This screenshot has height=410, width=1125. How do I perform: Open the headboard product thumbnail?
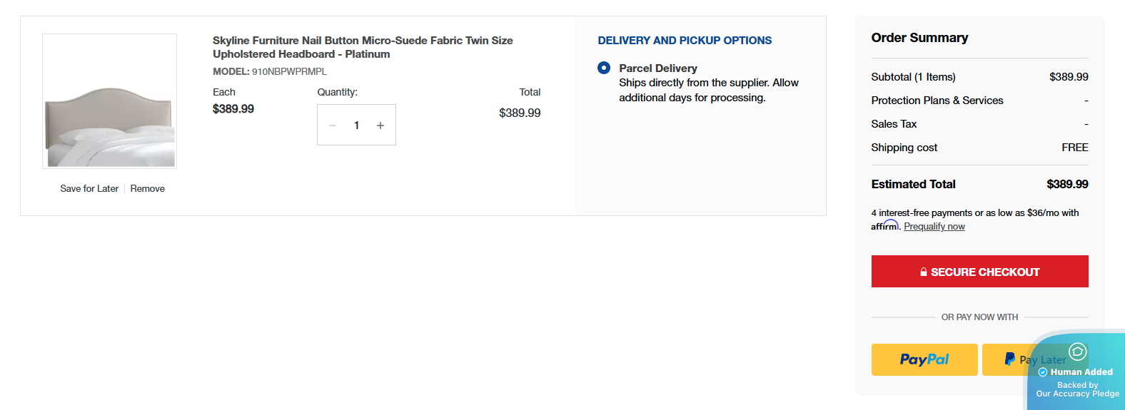coord(109,101)
